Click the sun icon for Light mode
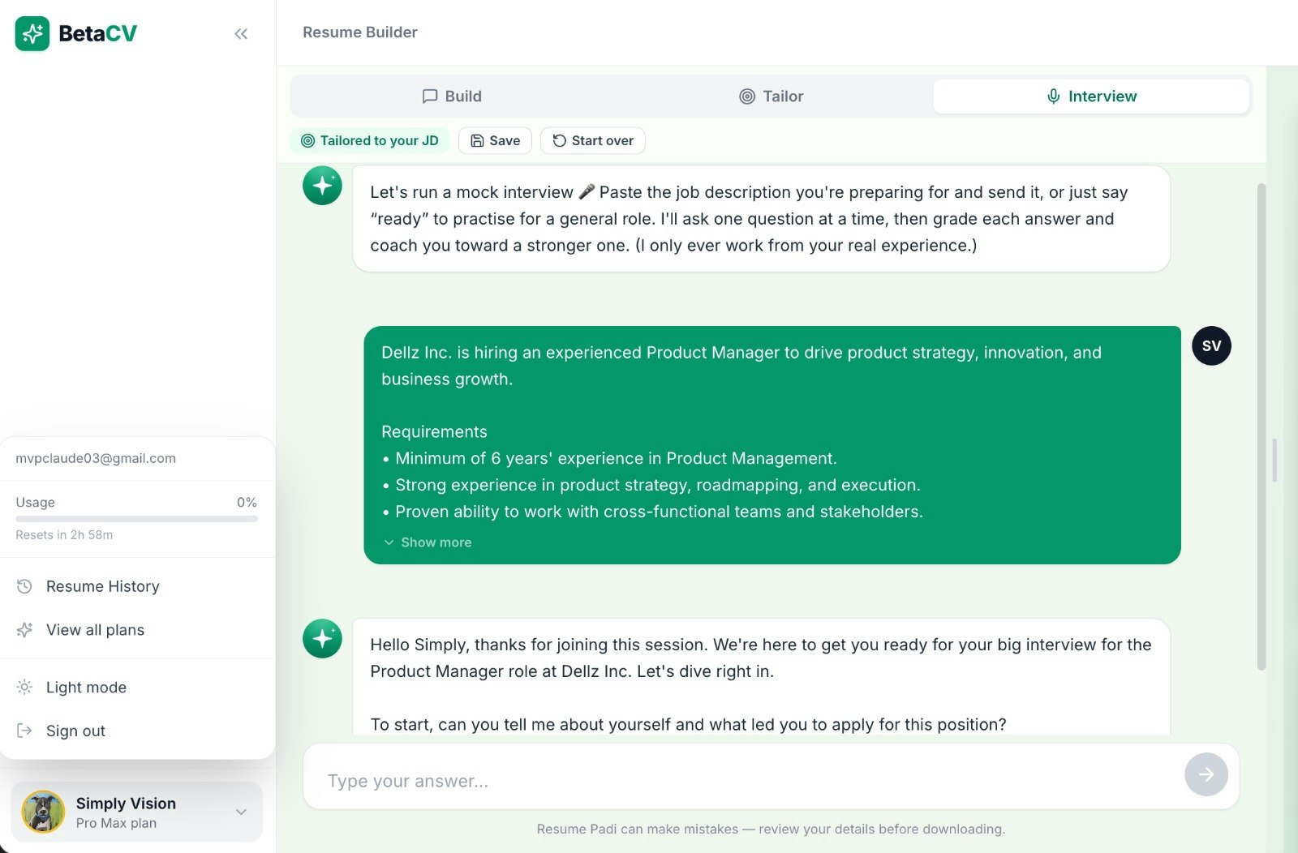Viewport: 1298px width, 853px height. (24, 688)
